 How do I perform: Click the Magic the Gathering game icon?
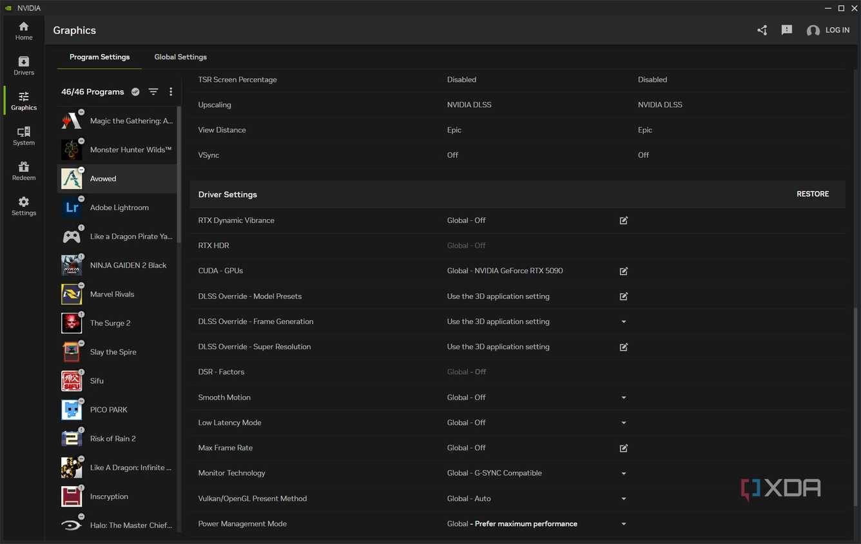pos(72,121)
